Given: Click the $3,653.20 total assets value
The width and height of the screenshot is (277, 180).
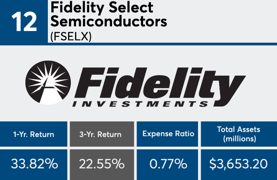Looking at the screenshot, I should click(238, 164).
